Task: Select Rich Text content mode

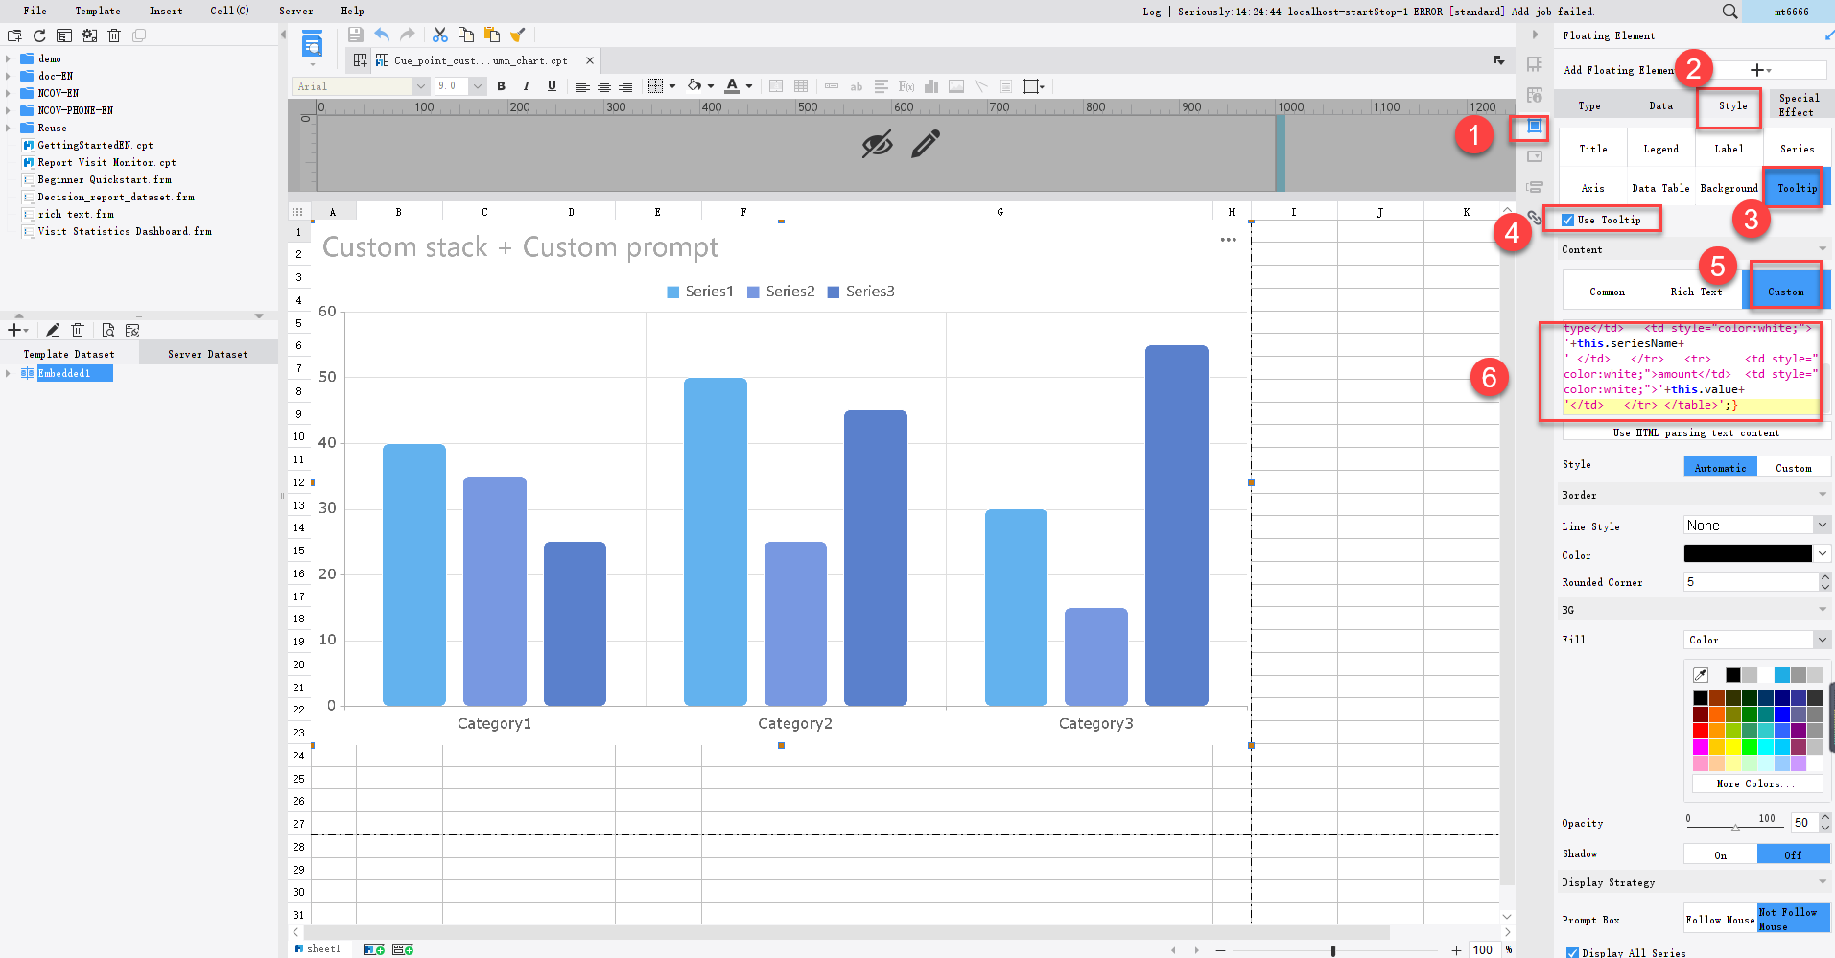Action: 1695,292
